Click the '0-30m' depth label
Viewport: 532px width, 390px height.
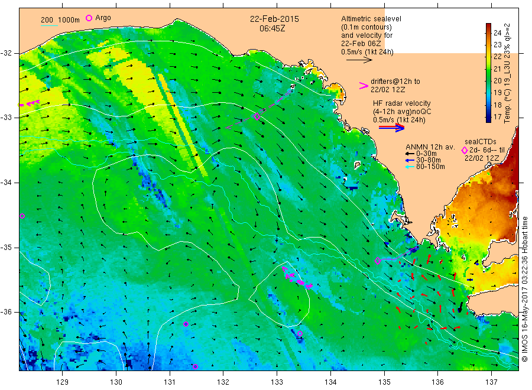pyautogui.click(x=426, y=154)
